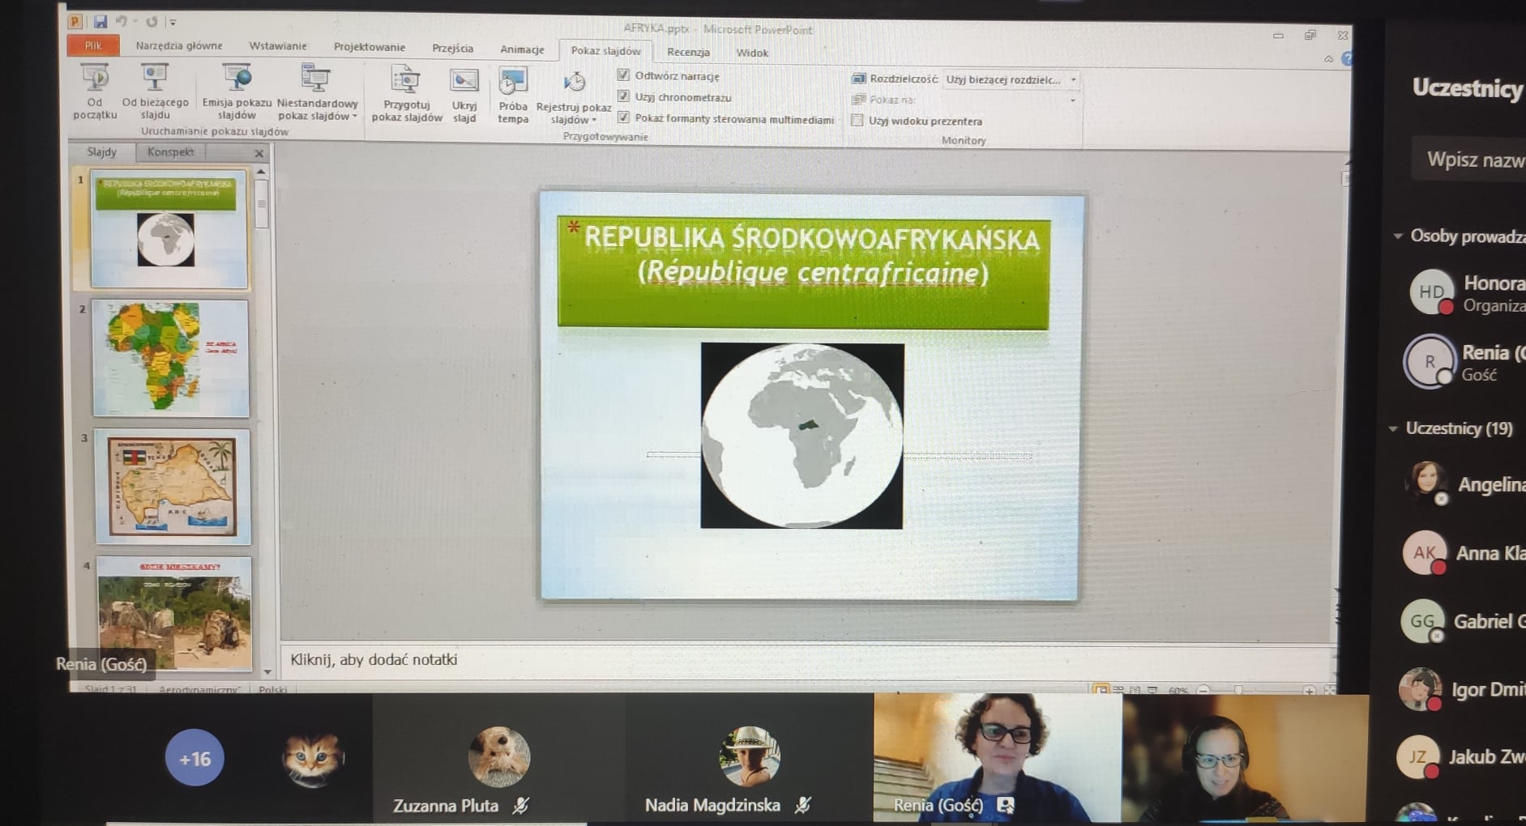Launch Próba tempa rehearsal icon
Screen dimensions: 1526x826
[512, 82]
